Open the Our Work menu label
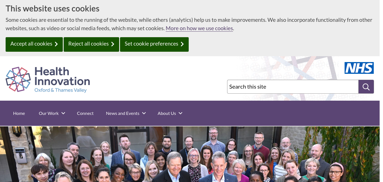The height and width of the screenshot is (182, 383). coord(49,113)
